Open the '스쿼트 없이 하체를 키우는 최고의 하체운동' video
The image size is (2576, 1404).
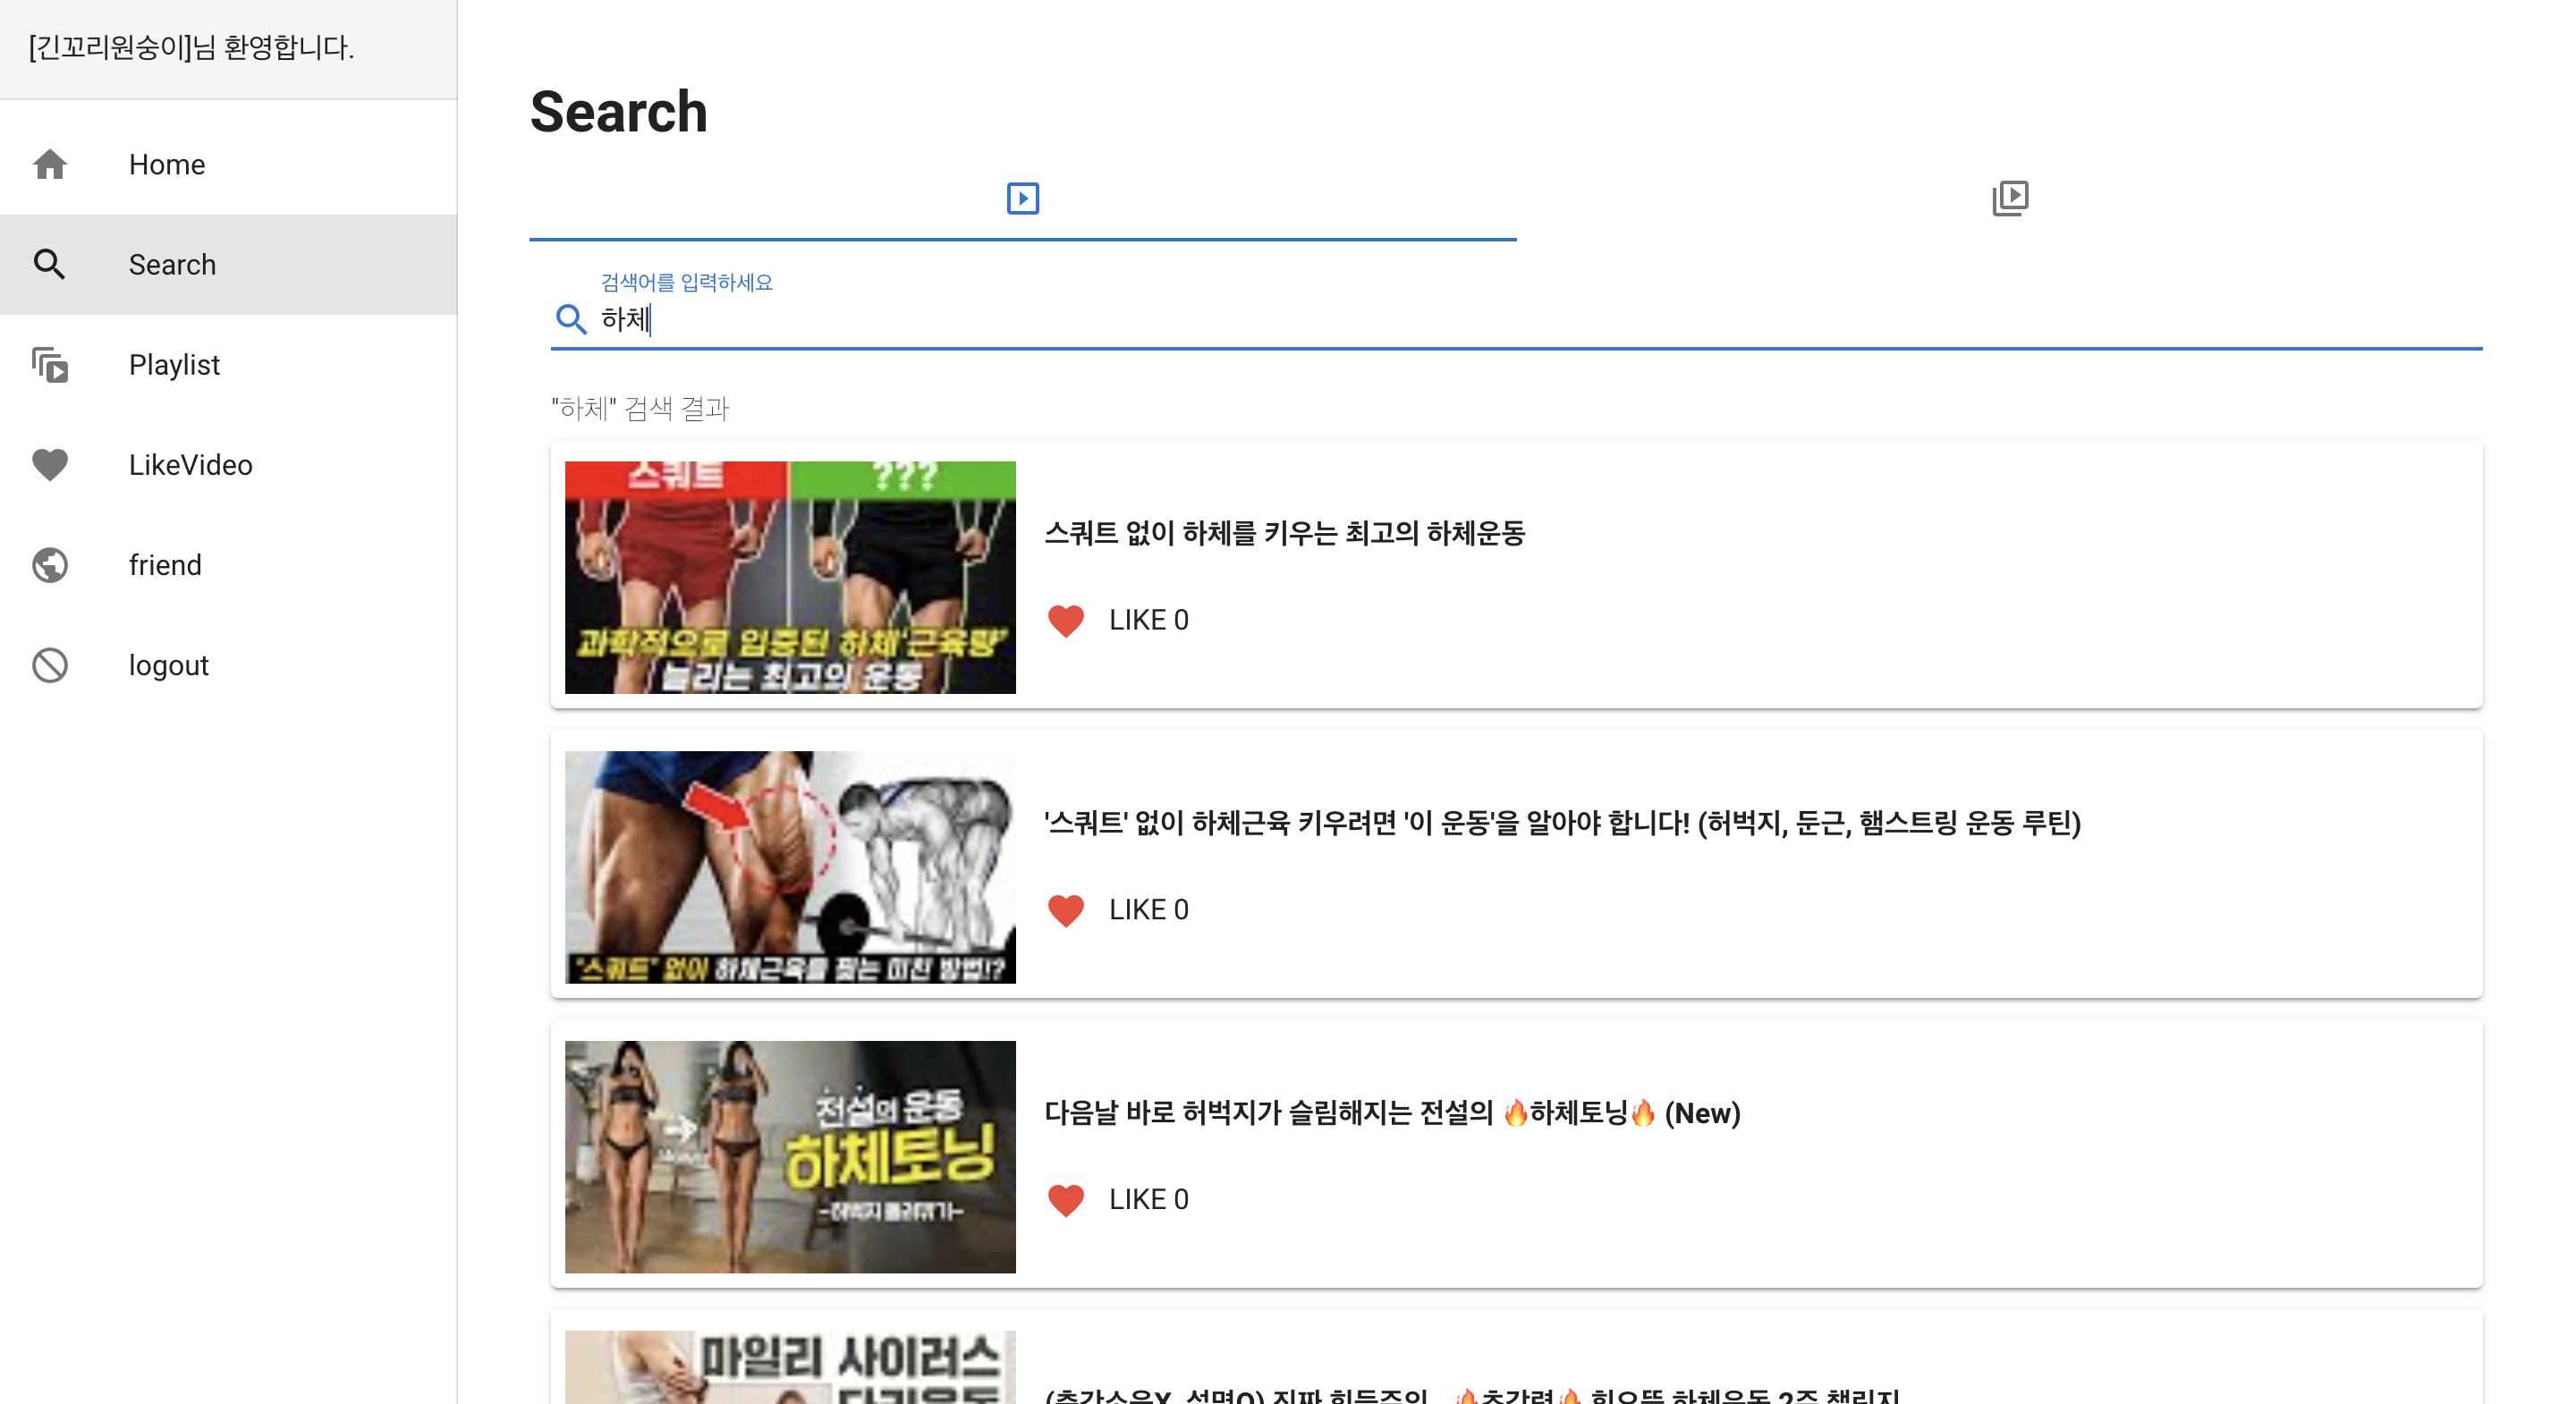tap(1286, 533)
